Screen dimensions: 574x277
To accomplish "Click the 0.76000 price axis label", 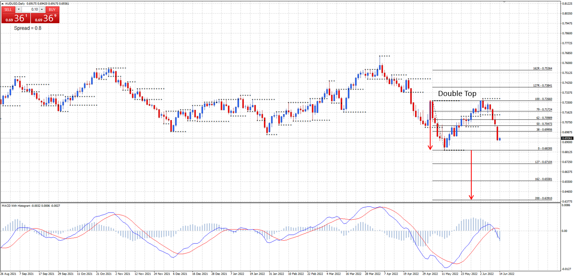I will click(x=567, y=63).
